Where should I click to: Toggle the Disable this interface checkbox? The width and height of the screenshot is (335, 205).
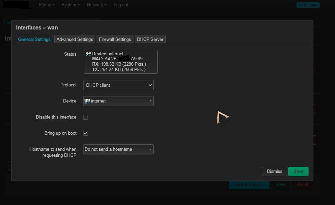pyautogui.click(x=86, y=117)
